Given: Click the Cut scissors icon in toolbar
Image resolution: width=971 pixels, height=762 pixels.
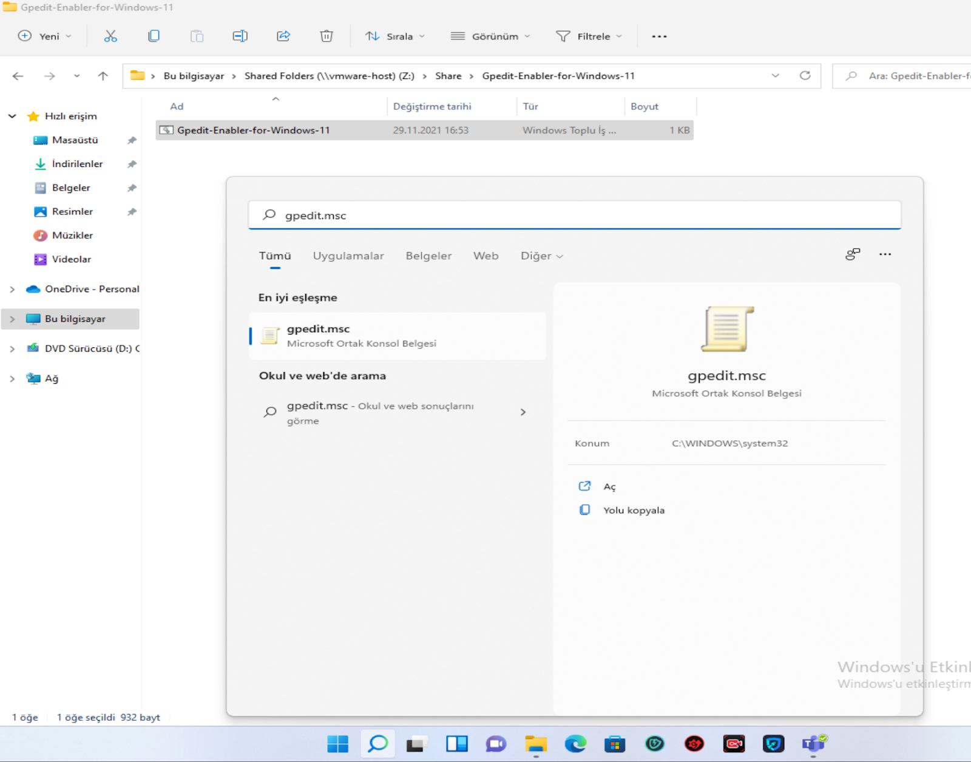Looking at the screenshot, I should [x=110, y=36].
